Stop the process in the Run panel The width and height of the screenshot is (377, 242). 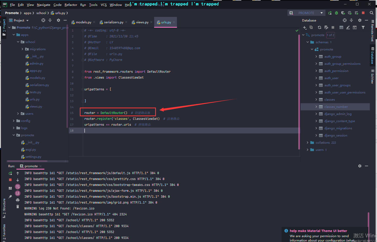point(10,180)
